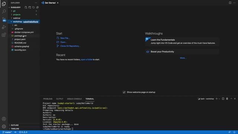Switch to the DEBUG CONSOLE tab
The image size is (238, 134).
74,99
